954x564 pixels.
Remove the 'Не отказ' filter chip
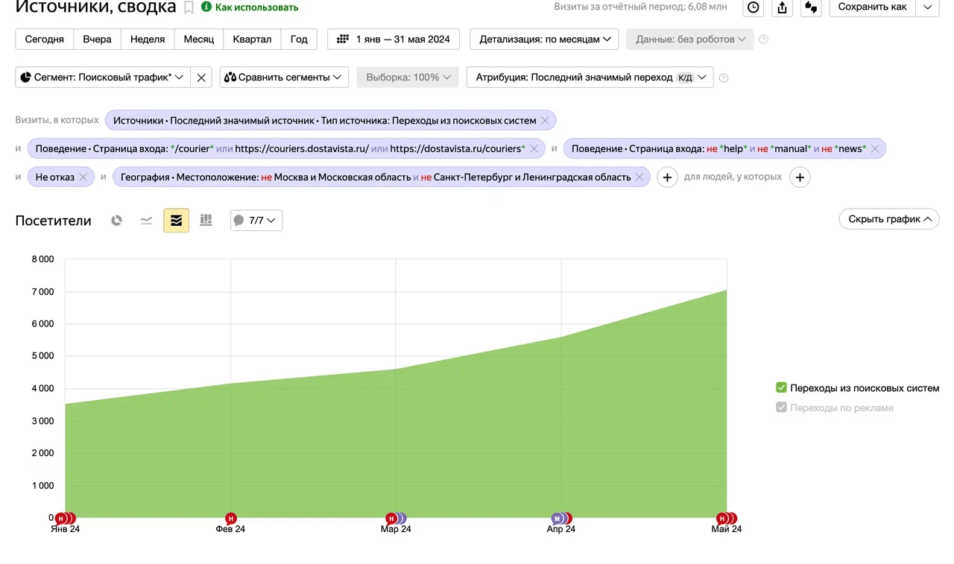pyautogui.click(x=83, y=177)
